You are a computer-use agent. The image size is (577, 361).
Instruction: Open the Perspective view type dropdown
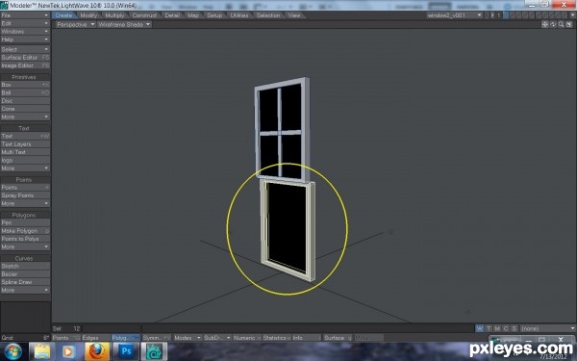[x=76, y=24]
